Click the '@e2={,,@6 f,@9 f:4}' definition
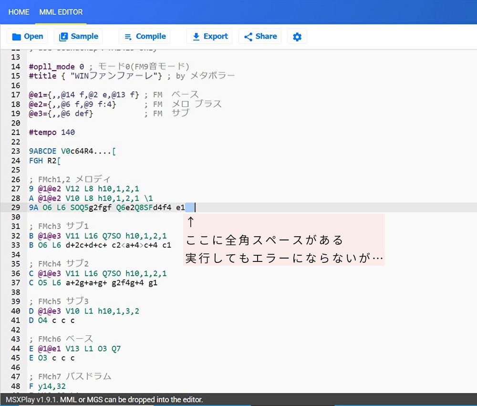 click(x=73, y=104)
